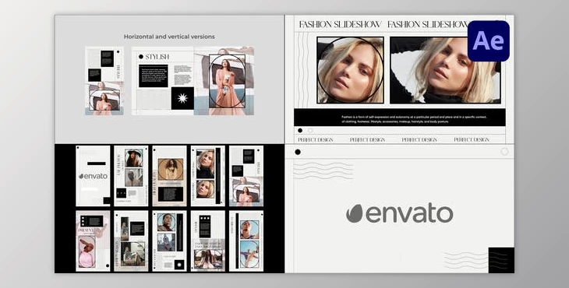Screen dimensions: 569x288
Task: Click the large envato logo
Action: click(399, 213)
